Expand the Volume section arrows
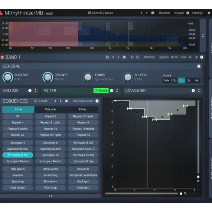Screen dimensions: 212x212 tap(36, 91)
